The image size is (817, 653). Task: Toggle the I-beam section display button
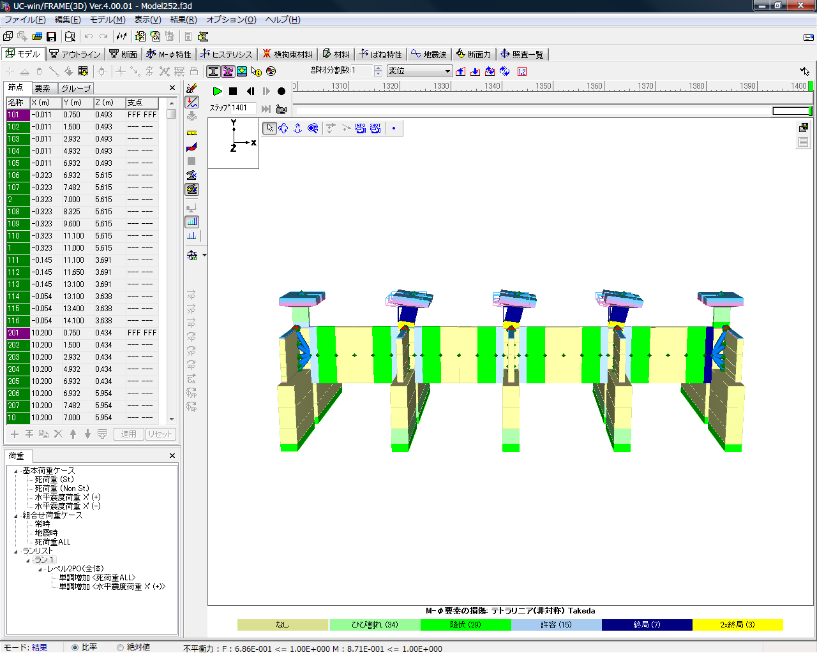tap(213, 71)
